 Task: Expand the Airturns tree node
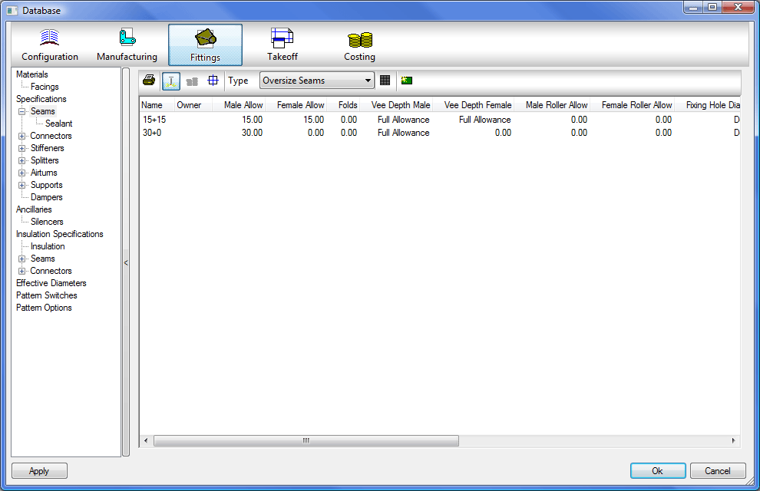tap(21, 173)
